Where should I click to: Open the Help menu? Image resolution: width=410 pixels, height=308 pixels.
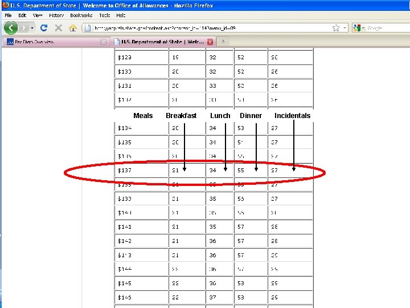pyautogui.click(x=121, y=15)
